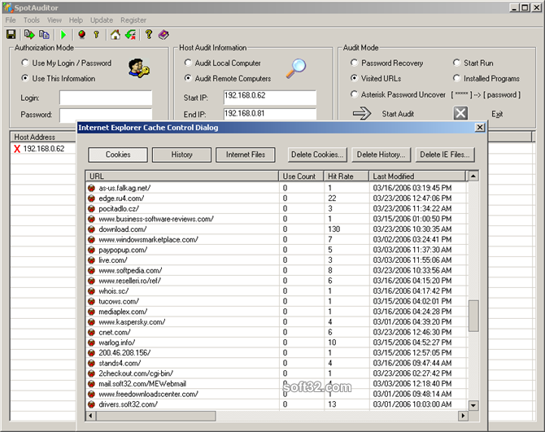Viewport: 545px width, 432px height.
Task: Click the cookie icon for www.kaspersky.com/ row
Action: pos(91,322)
